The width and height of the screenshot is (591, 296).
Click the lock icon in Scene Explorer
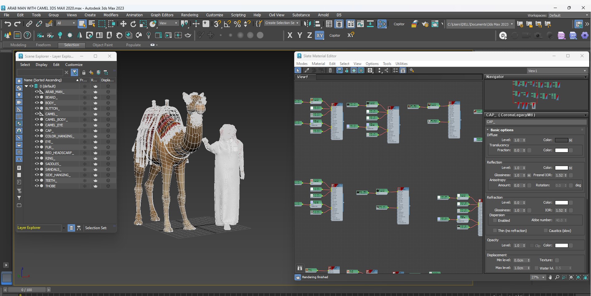coord(84,72)
